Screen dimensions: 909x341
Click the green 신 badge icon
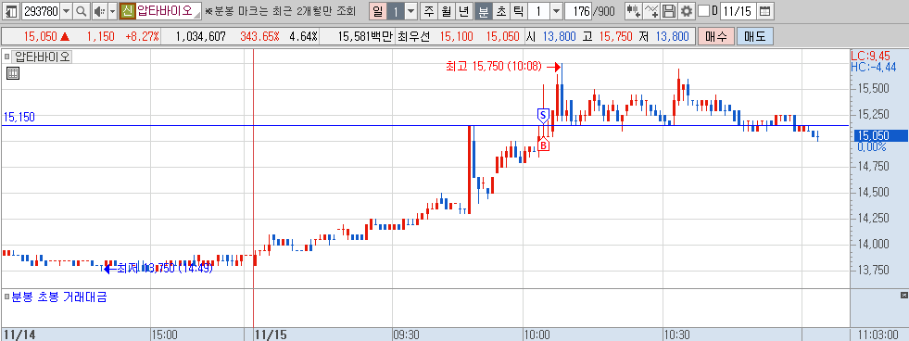pos(127,11)
